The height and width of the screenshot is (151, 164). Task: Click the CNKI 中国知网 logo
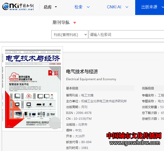[x=18, y=7]
